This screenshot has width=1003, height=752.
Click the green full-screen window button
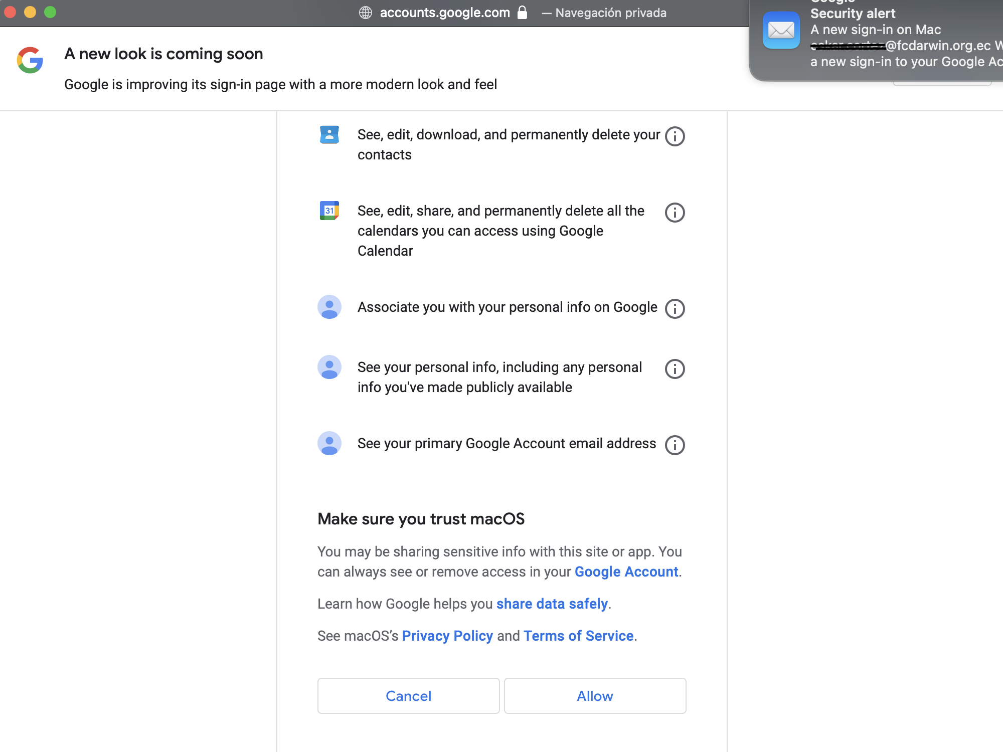[x=50, y=12]
